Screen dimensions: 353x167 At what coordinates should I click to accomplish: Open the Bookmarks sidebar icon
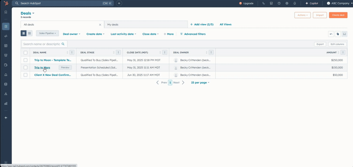[6, 12]
